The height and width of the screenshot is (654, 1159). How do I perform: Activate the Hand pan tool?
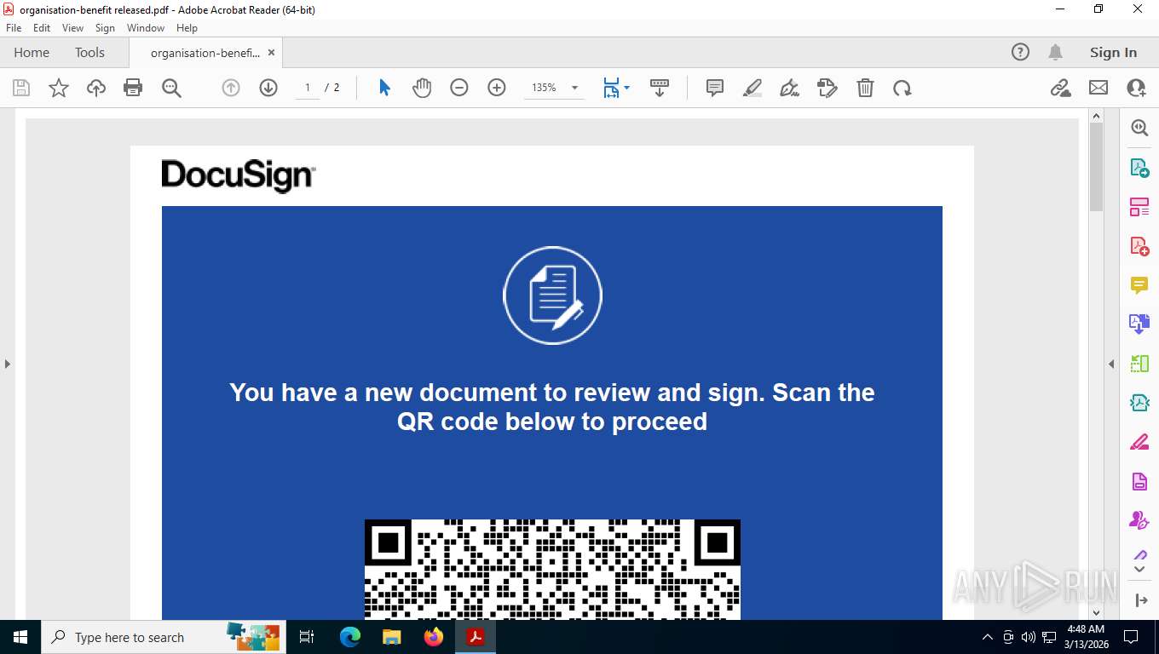pyautogui.click(x=422, y=88)
